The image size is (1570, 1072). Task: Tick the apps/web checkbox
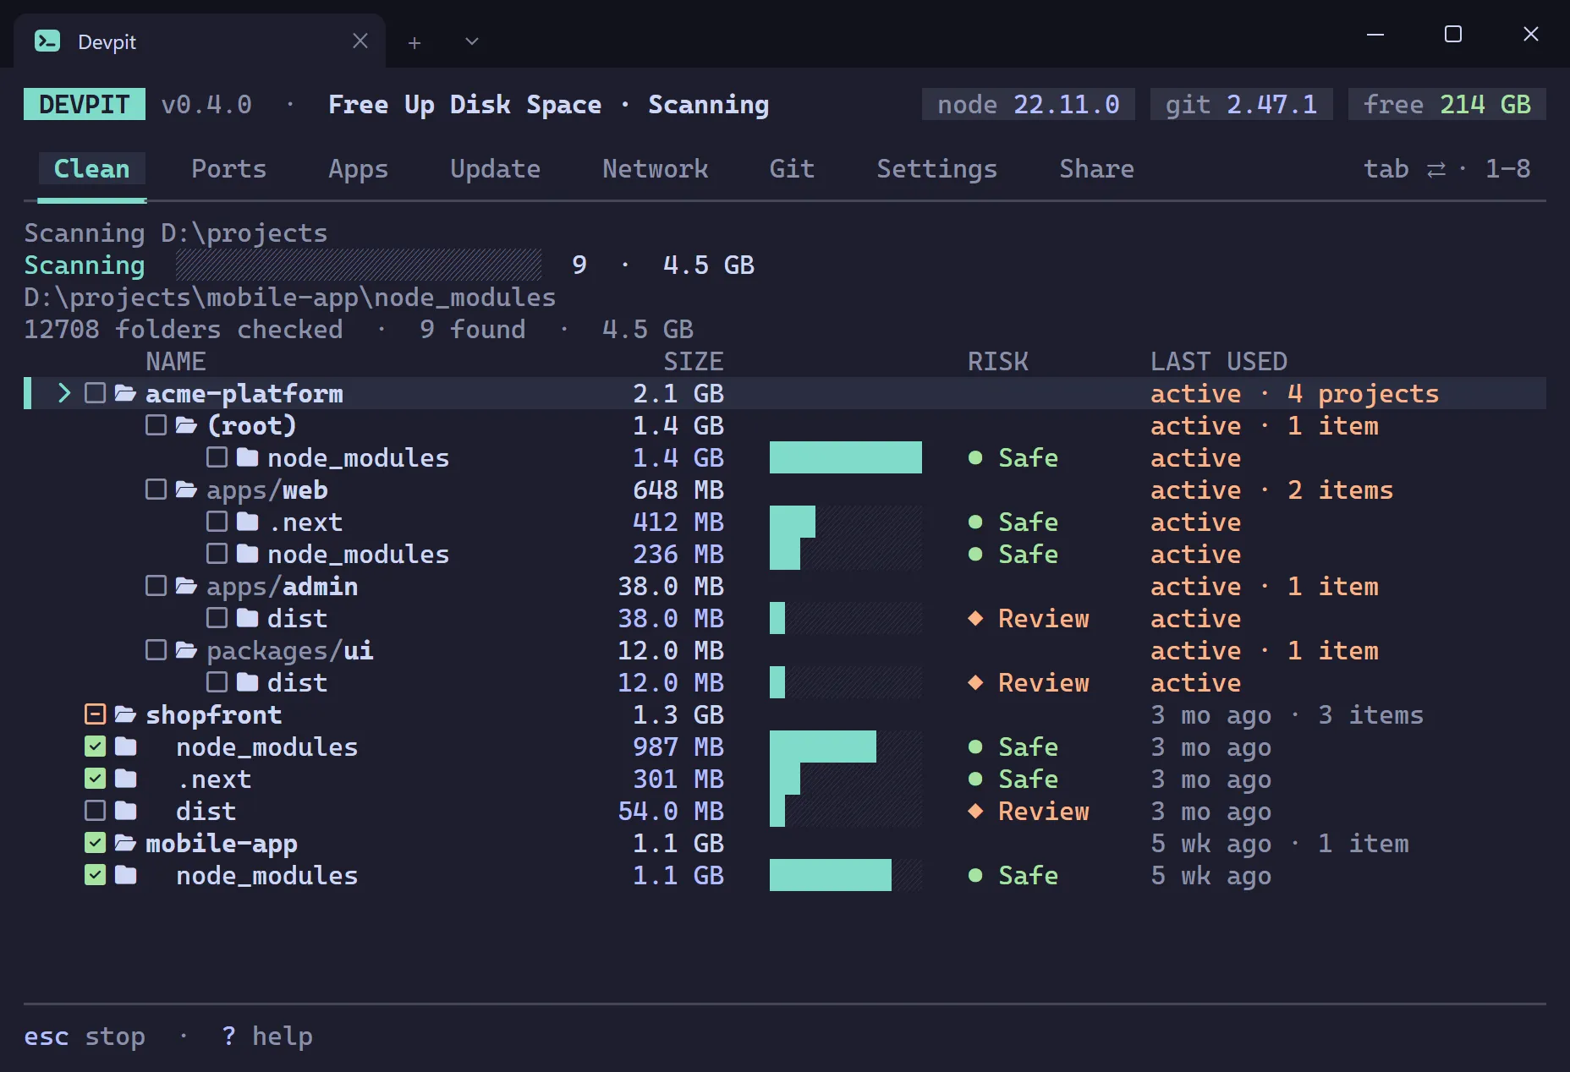point(156,490)
